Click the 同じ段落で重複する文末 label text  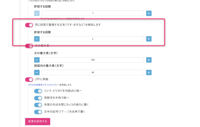(68, 25)
